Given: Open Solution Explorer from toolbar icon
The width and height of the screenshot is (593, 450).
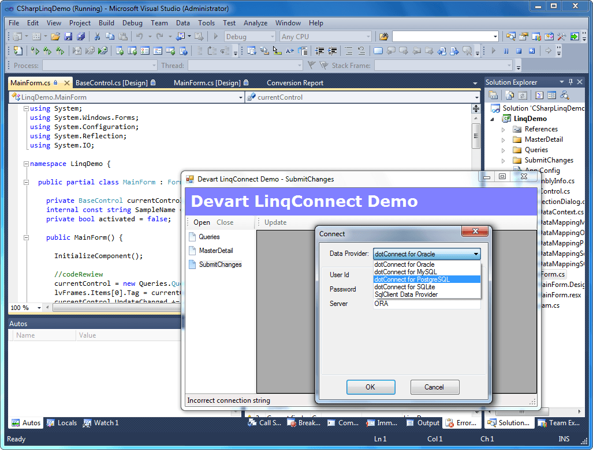Looking at the screenshot, I should point(511,37).
